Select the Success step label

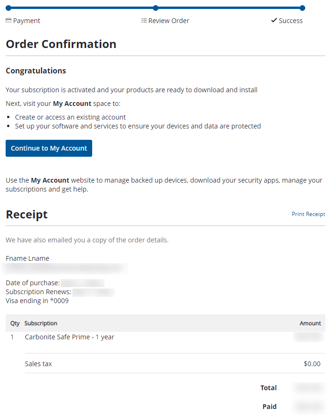coord(291,21)
